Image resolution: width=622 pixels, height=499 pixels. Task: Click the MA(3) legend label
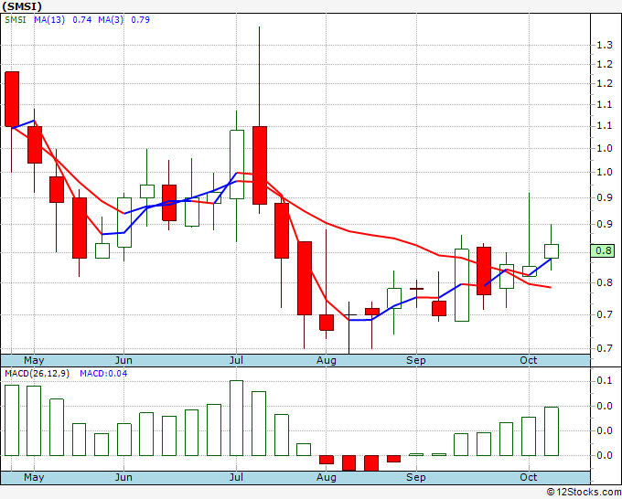point(111,20)
